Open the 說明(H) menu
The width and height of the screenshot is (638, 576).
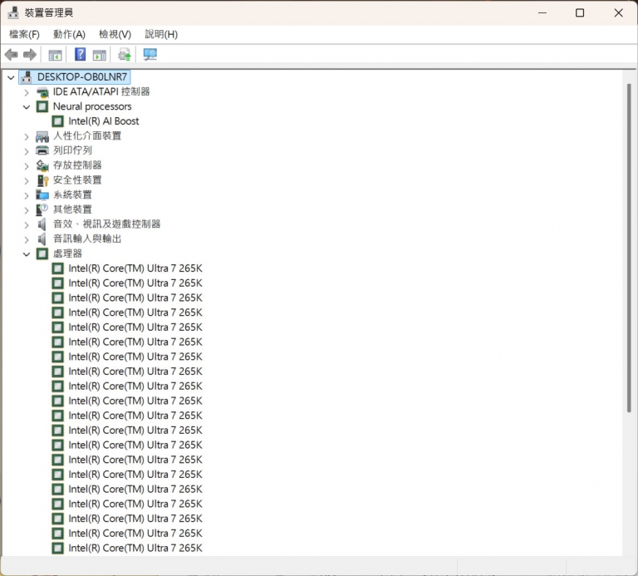[x=161, y=34]
